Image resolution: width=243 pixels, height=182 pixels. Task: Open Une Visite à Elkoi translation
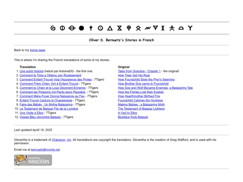coord(31,113)
